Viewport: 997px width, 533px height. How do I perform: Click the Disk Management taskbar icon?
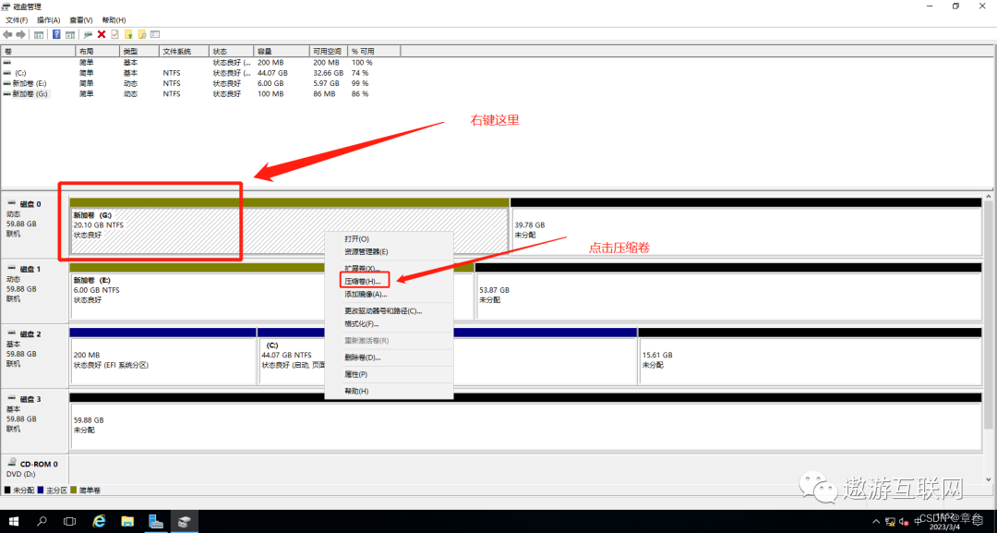point(184,522)
